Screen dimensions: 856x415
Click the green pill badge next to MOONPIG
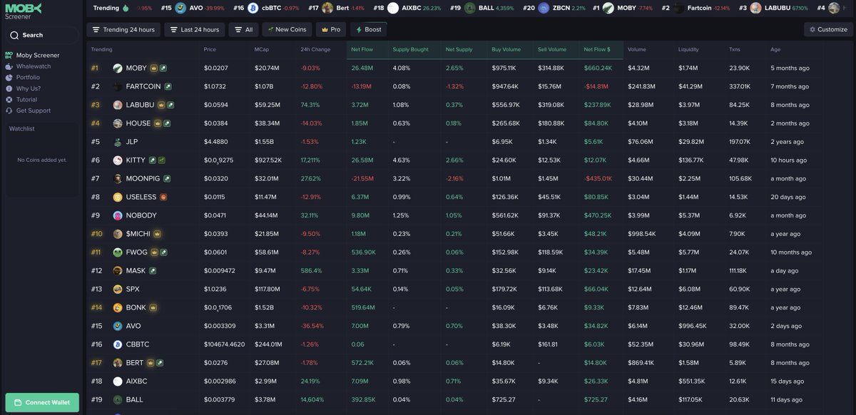pyautogui.click(x=167, y=179)
